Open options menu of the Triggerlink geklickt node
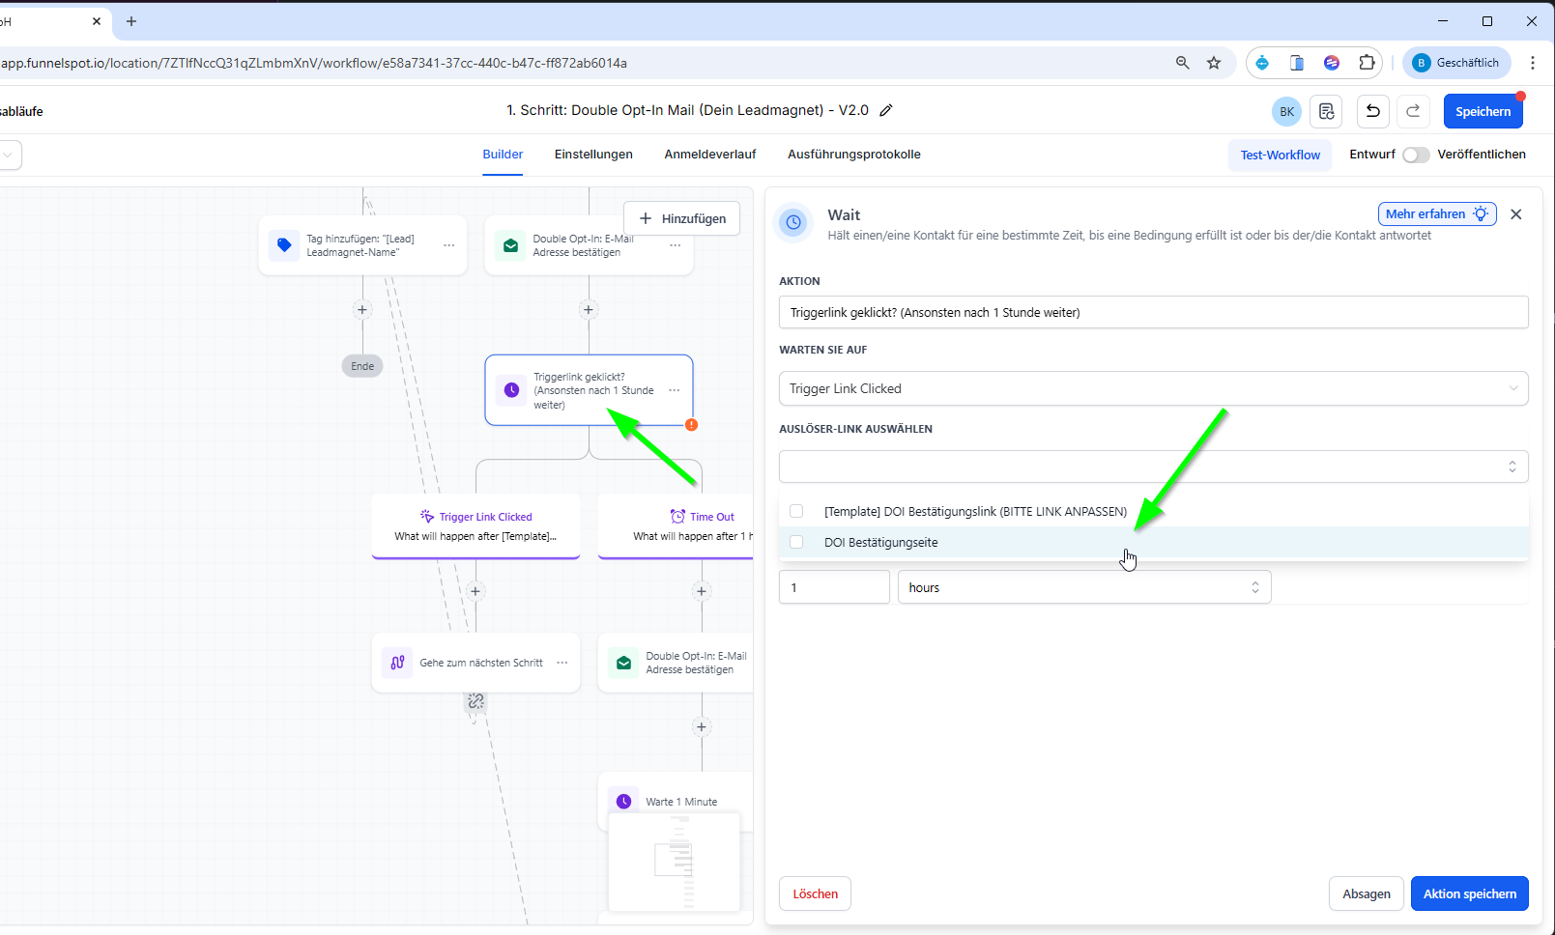Screen dimensions: 1555x935 (675, 390)
